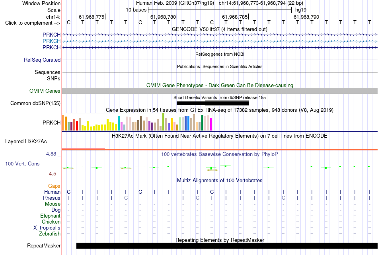The image size is (378, 255).
Task: Click the gray OMIM Genes item bar
Action: tap(220, 91)
